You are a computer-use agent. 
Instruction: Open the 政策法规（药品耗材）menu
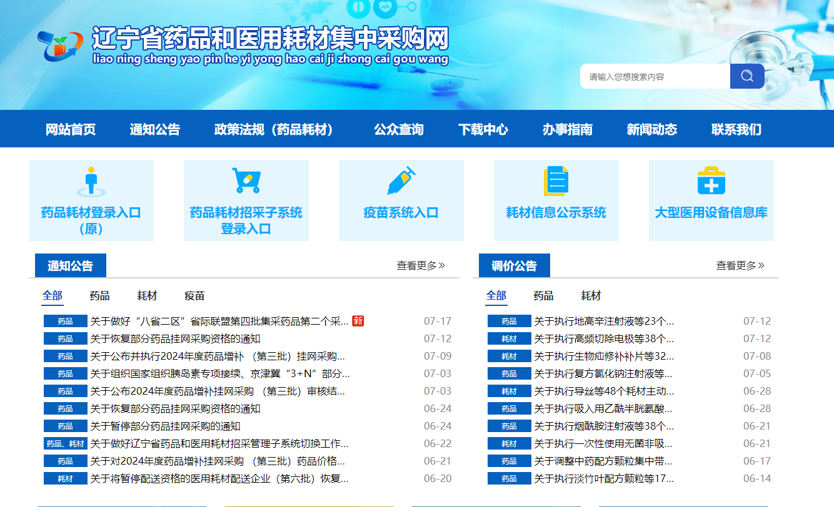point(274,129)
